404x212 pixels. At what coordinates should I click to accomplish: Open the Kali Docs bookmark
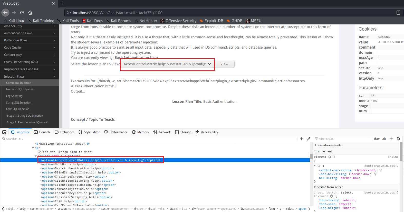coord(92,21)
